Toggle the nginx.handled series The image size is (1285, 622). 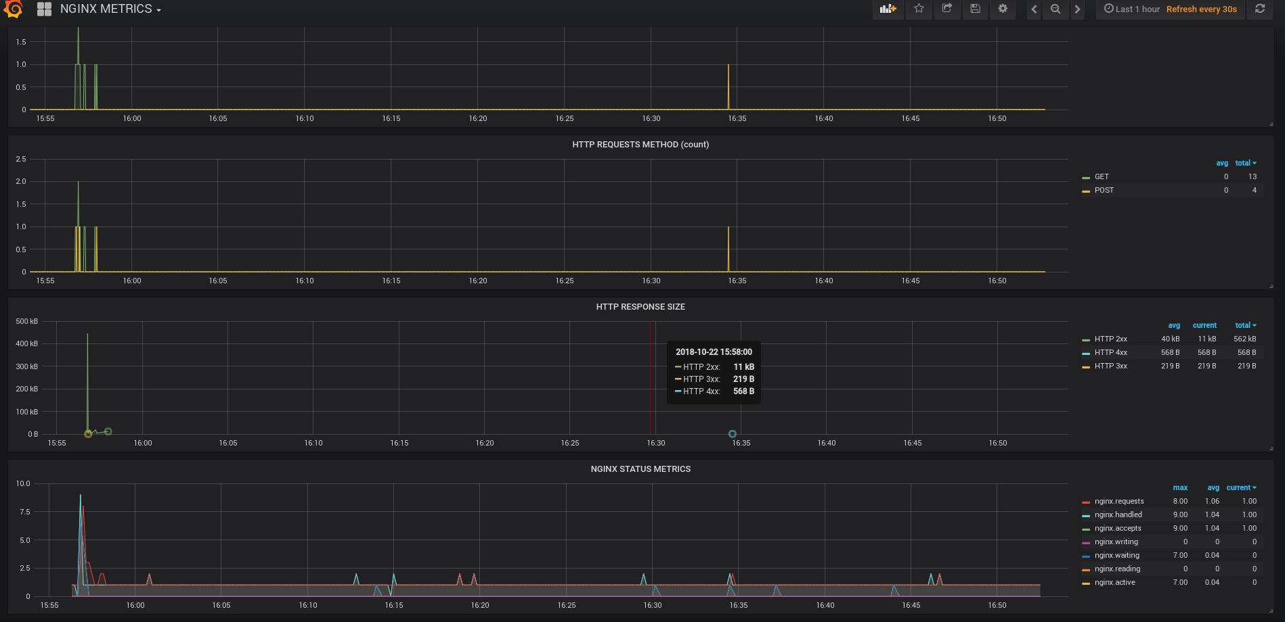point(1118,515)
